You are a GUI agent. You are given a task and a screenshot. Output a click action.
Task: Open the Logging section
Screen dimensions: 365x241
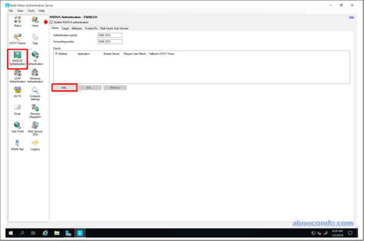click(35, 144)
